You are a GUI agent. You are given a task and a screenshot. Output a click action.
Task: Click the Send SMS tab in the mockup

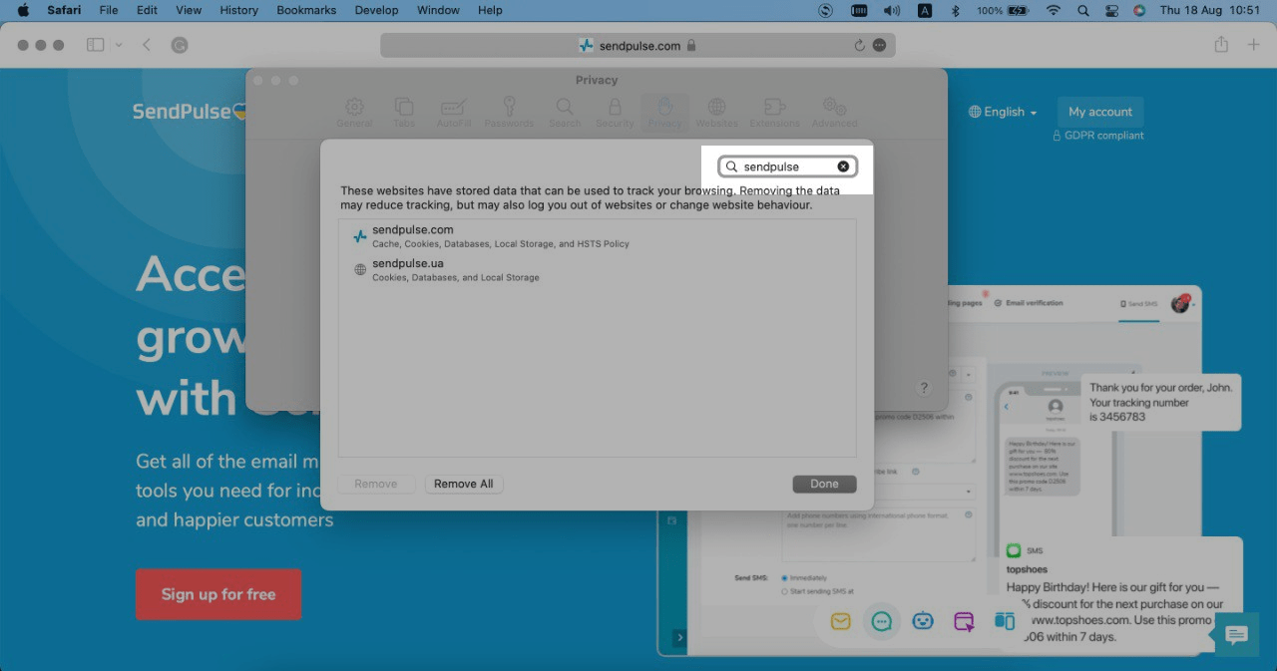point(1138,303)
